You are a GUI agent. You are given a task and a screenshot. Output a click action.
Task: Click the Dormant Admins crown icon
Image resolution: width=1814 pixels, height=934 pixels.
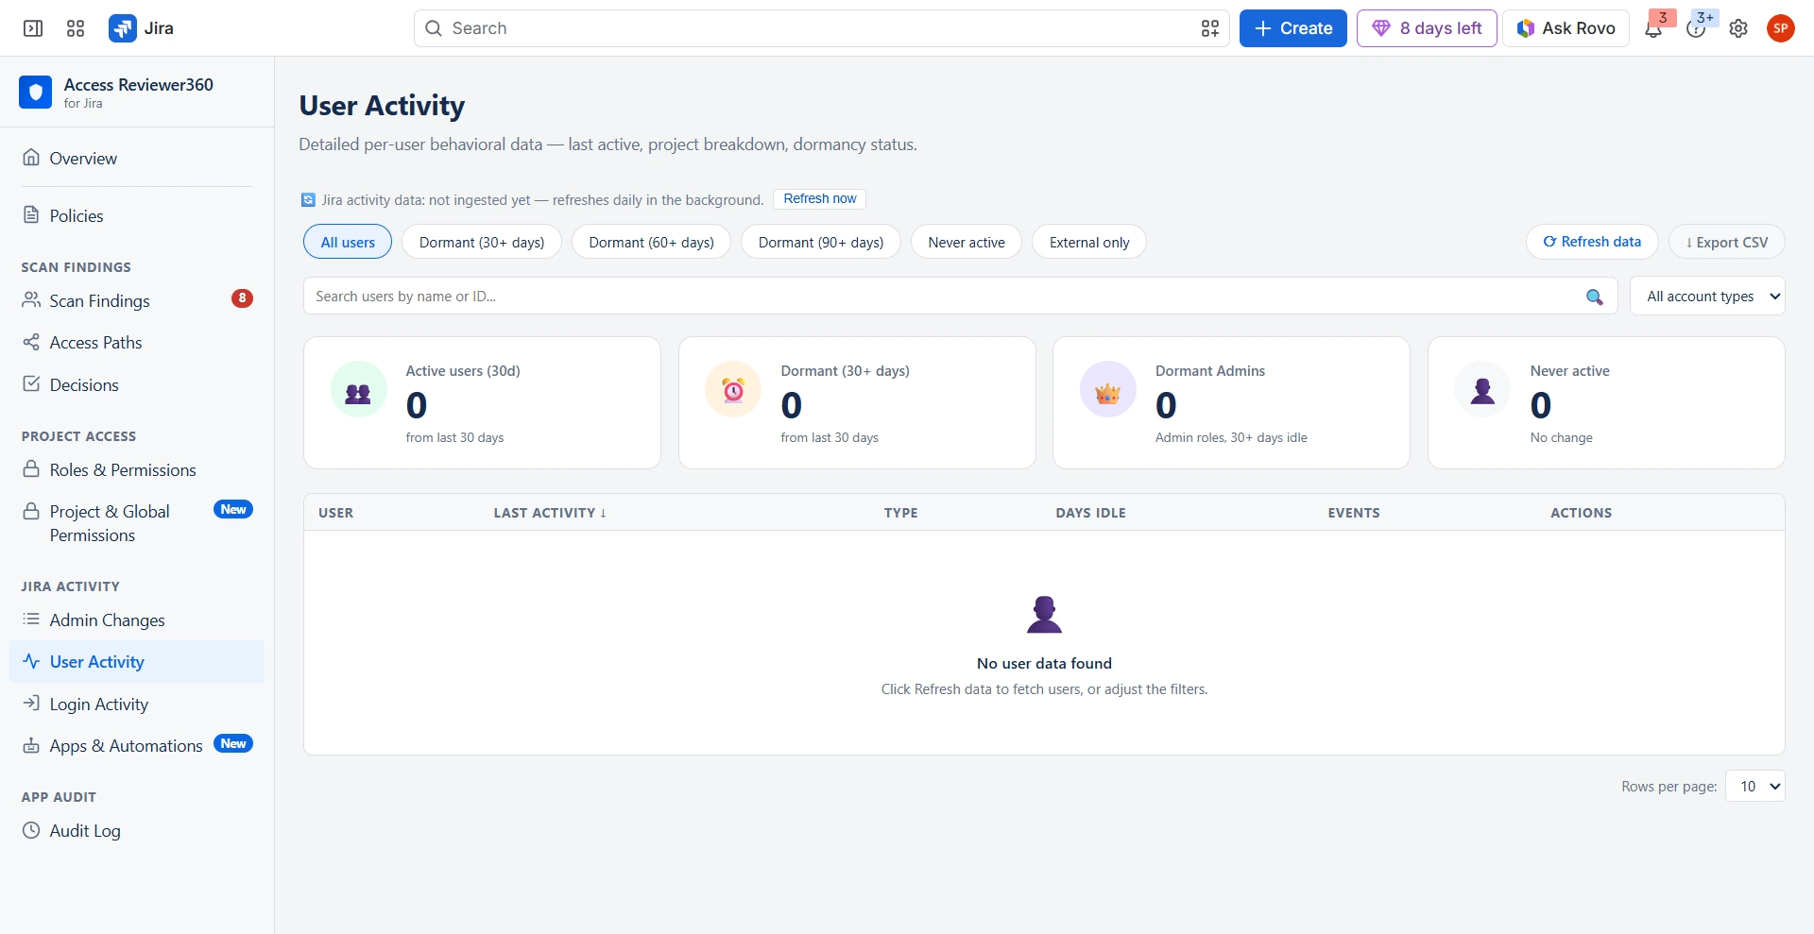coord(1107,389)
